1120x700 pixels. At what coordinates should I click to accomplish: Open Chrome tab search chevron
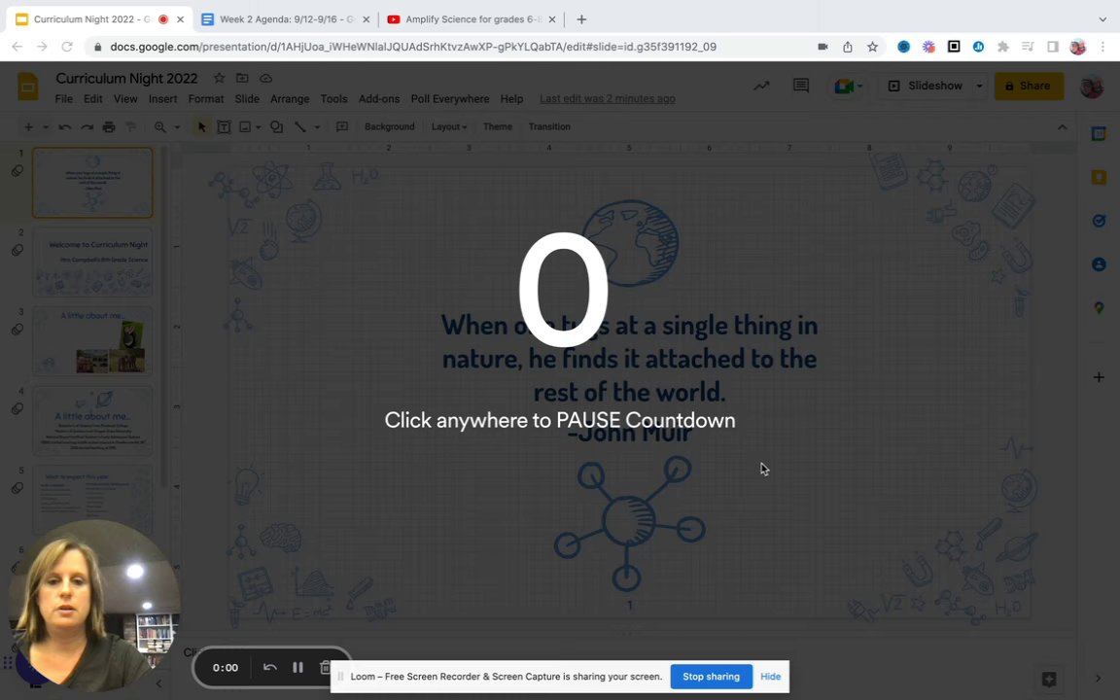(x=1102, y=19)
